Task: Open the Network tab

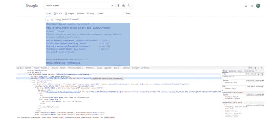Action: [x=63, y=68]
